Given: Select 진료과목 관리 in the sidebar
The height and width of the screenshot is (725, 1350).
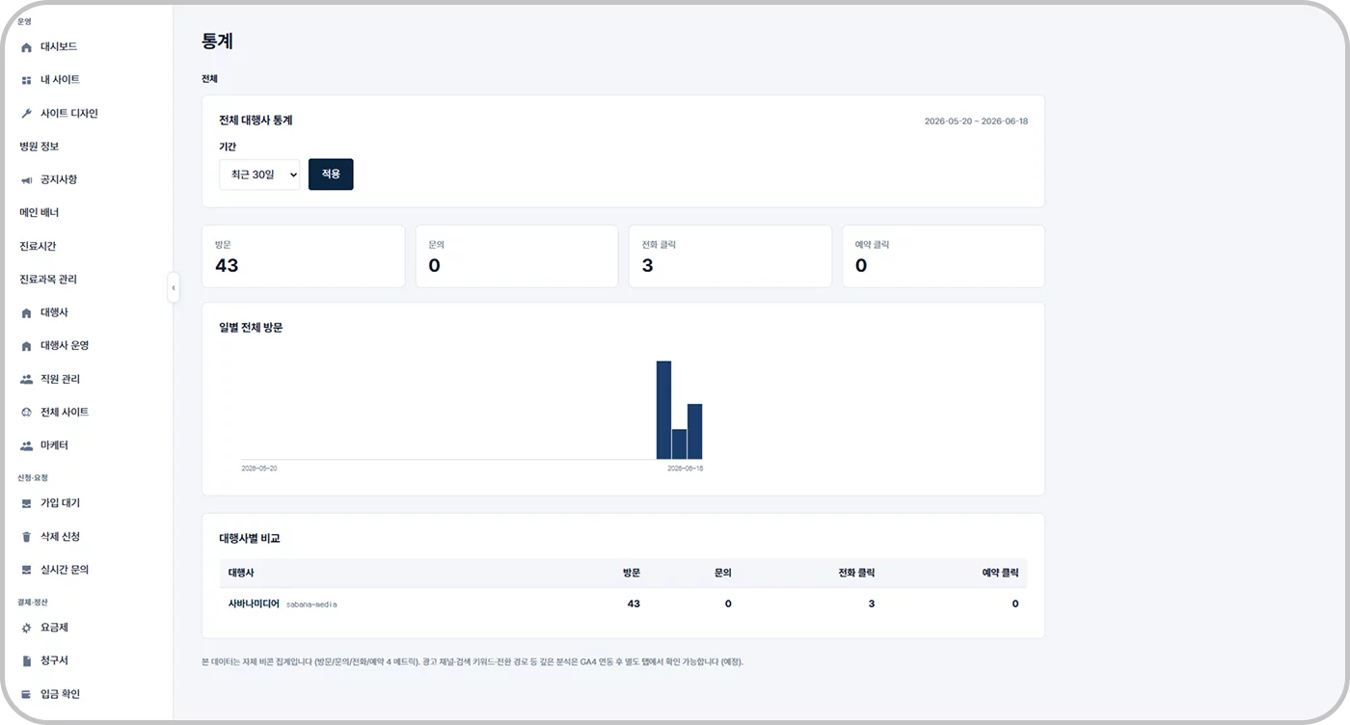Looking at the screenshot, I should (48, 280).
